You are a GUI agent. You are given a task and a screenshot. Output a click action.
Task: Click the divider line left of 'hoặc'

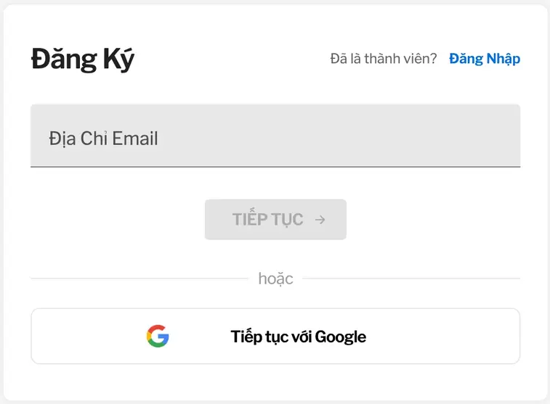139,279
